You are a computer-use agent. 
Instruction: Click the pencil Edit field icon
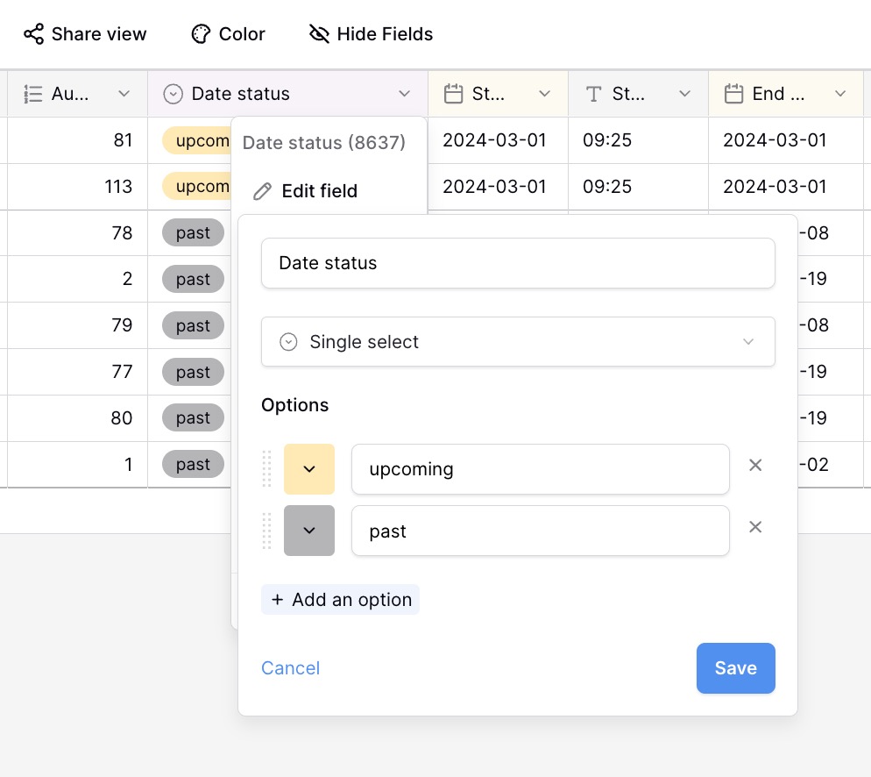click(262, 191)
